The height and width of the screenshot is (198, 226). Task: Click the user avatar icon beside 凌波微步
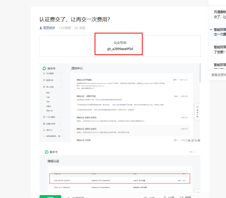pos(41,28)
